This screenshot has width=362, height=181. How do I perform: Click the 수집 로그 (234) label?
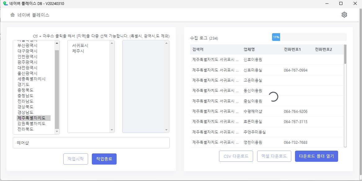coord(204,38)
